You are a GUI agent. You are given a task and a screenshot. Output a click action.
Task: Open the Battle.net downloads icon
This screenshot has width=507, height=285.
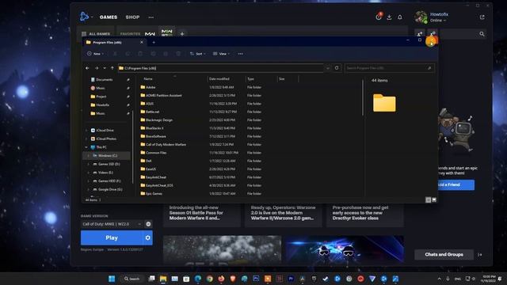389,17
